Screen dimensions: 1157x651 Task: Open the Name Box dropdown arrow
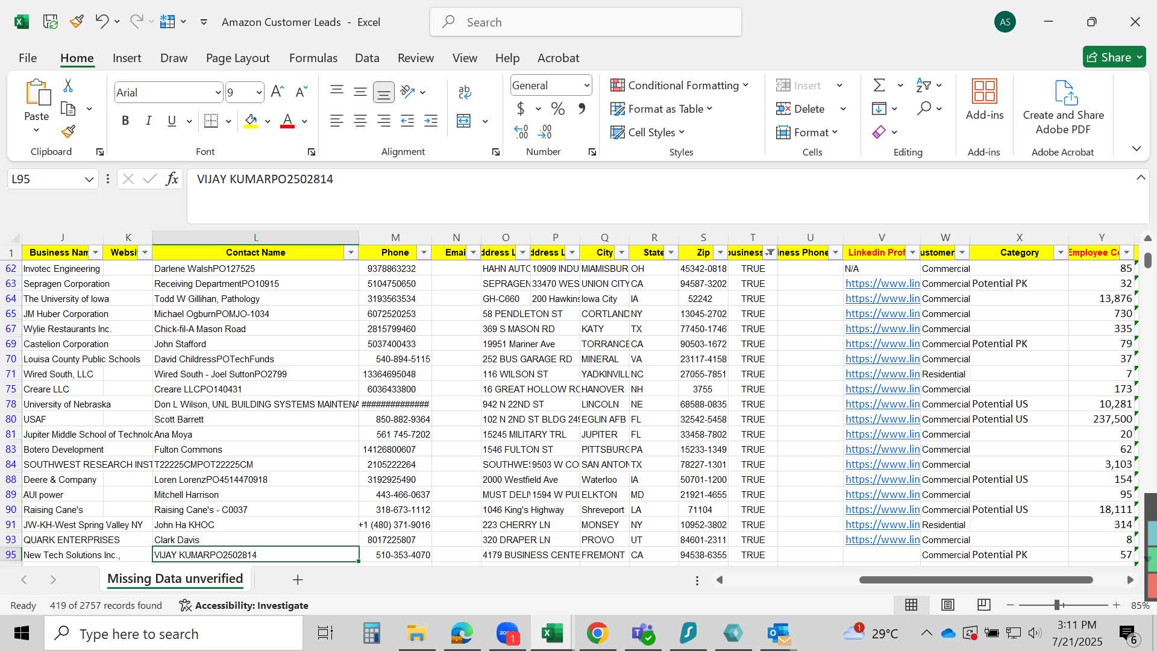click(x=89, y=179)
